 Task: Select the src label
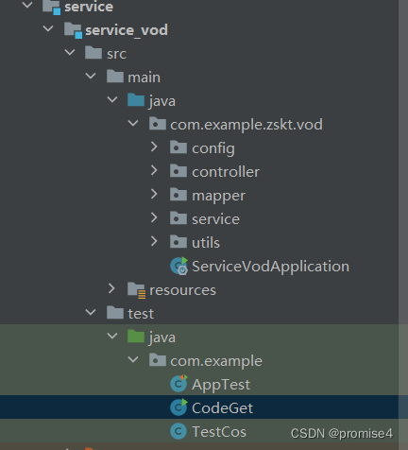point(116,54)
